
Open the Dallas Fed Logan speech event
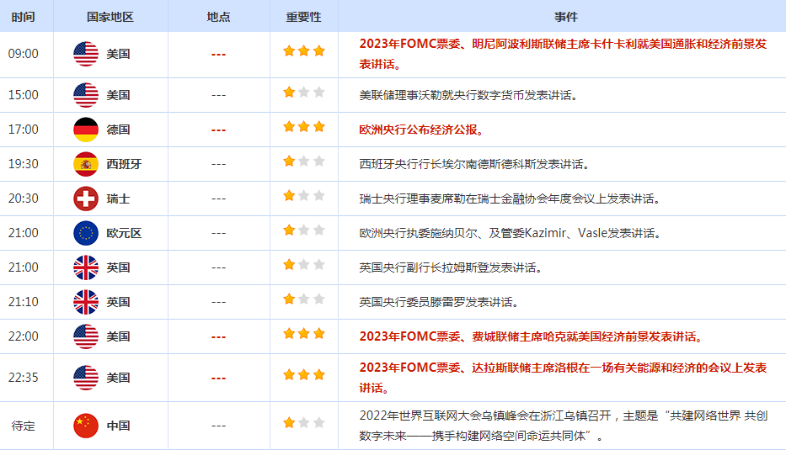point(563,378)
